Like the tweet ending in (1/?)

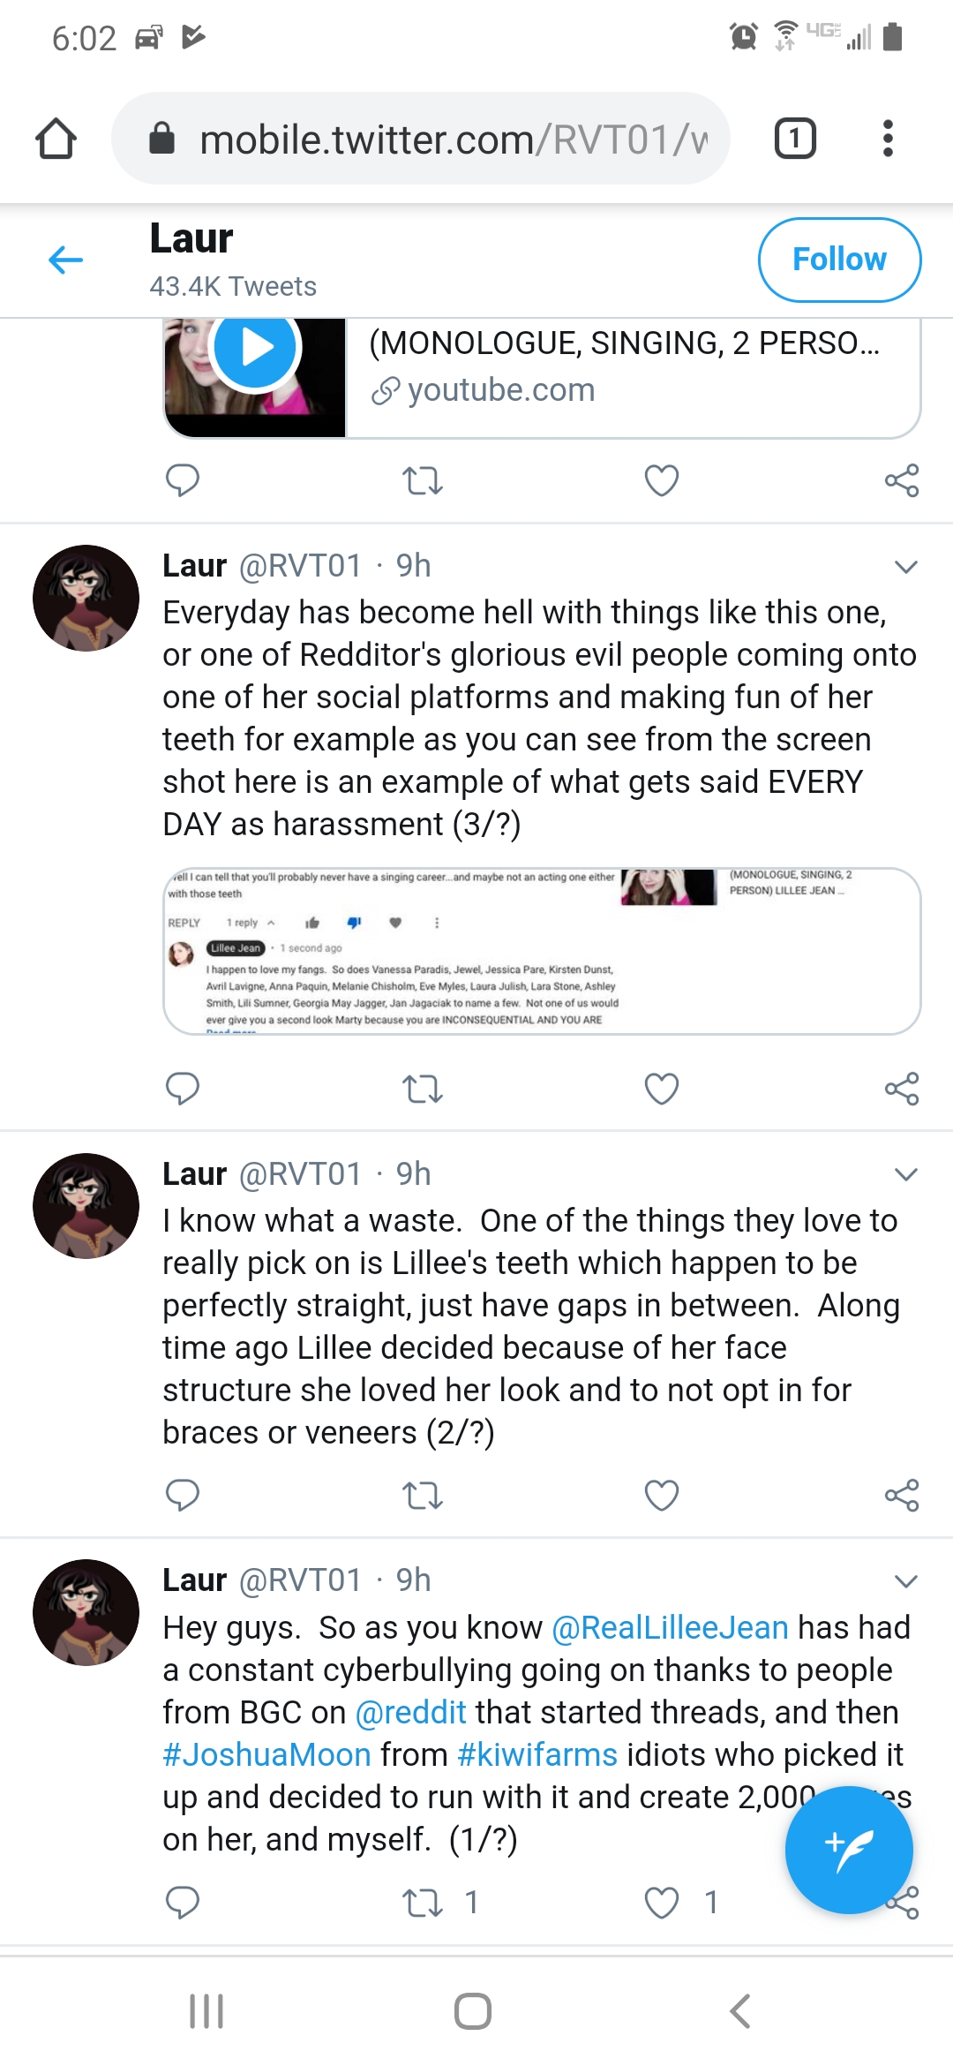(x=662, y=1902)
